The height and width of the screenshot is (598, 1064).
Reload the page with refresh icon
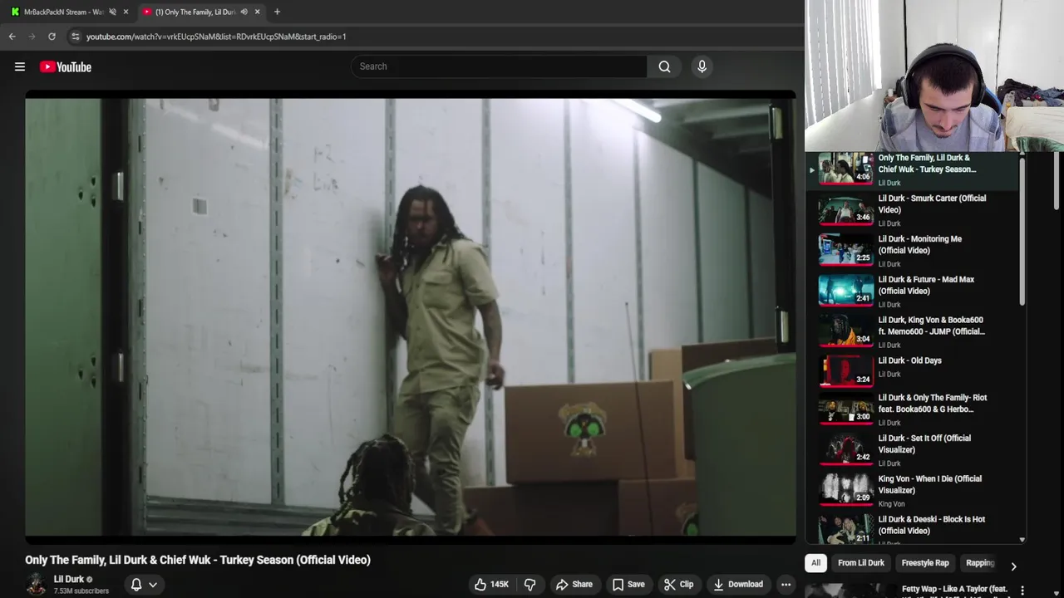52,37
